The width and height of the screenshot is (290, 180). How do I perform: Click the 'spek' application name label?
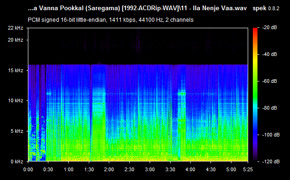(x=259, y=8)
